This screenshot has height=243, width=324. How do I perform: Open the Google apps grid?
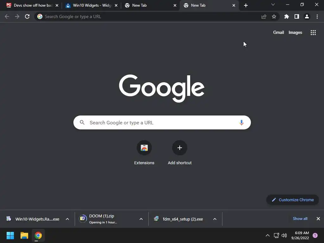point(313,33)
